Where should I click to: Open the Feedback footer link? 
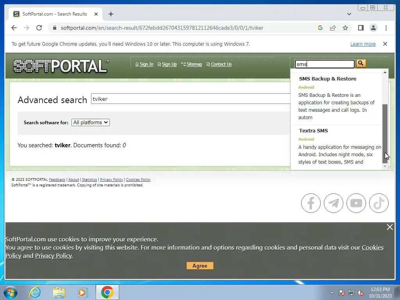(57, 180)
